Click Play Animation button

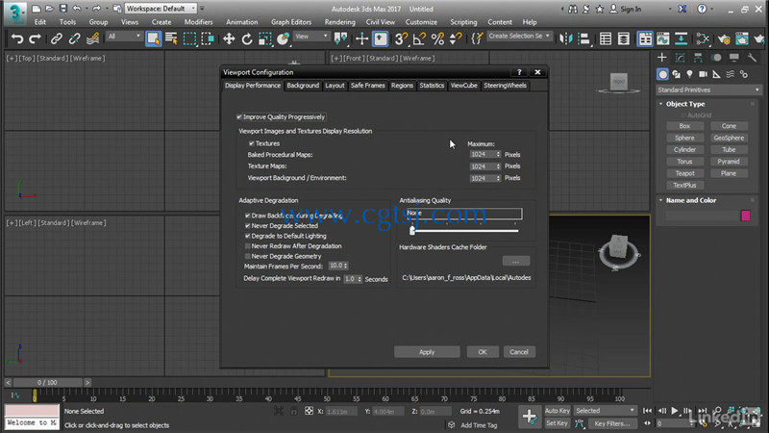675,411
